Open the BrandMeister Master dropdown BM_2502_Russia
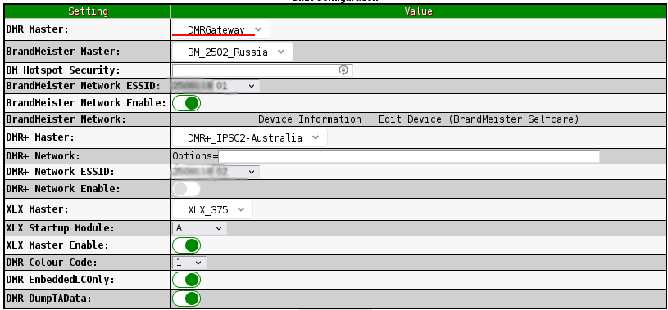This screenshot has height=310, width=668. point(233,52)
